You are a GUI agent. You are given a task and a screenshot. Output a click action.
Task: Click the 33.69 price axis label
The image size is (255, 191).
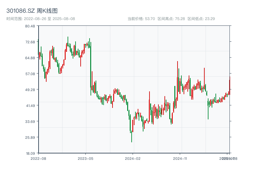30,122
